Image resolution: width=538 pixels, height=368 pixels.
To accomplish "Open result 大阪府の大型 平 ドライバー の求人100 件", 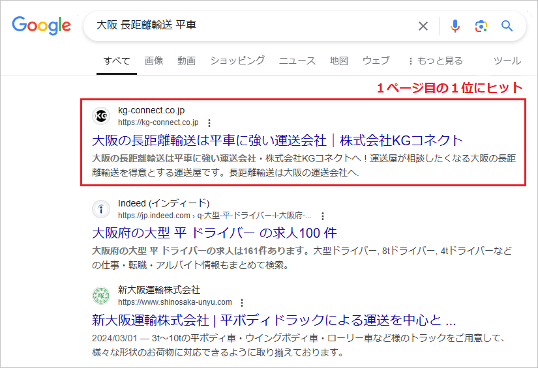I will (215, 233).
